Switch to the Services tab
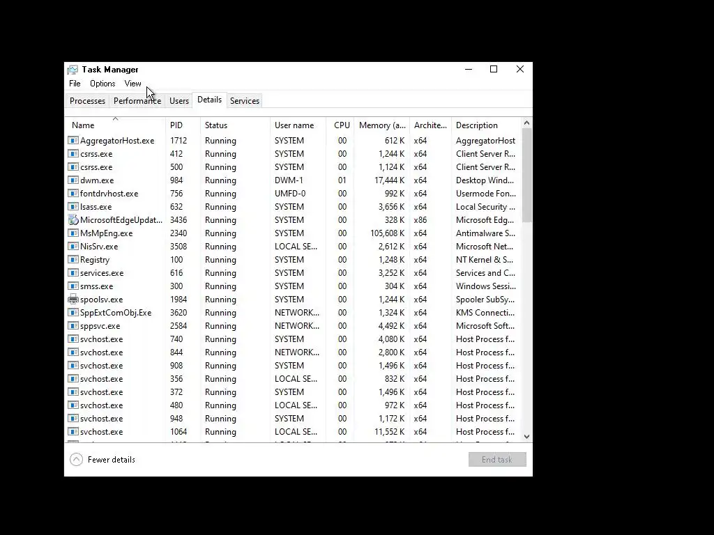Screen dimensions: 714x535 245,101
